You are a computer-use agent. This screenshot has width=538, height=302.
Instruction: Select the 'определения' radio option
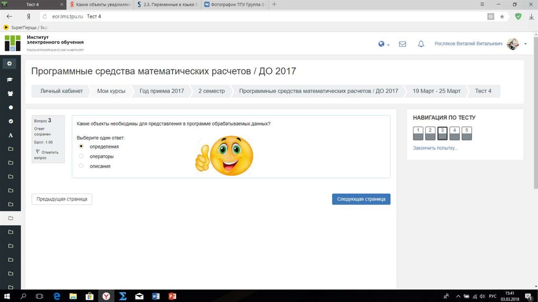coord(81,146)
